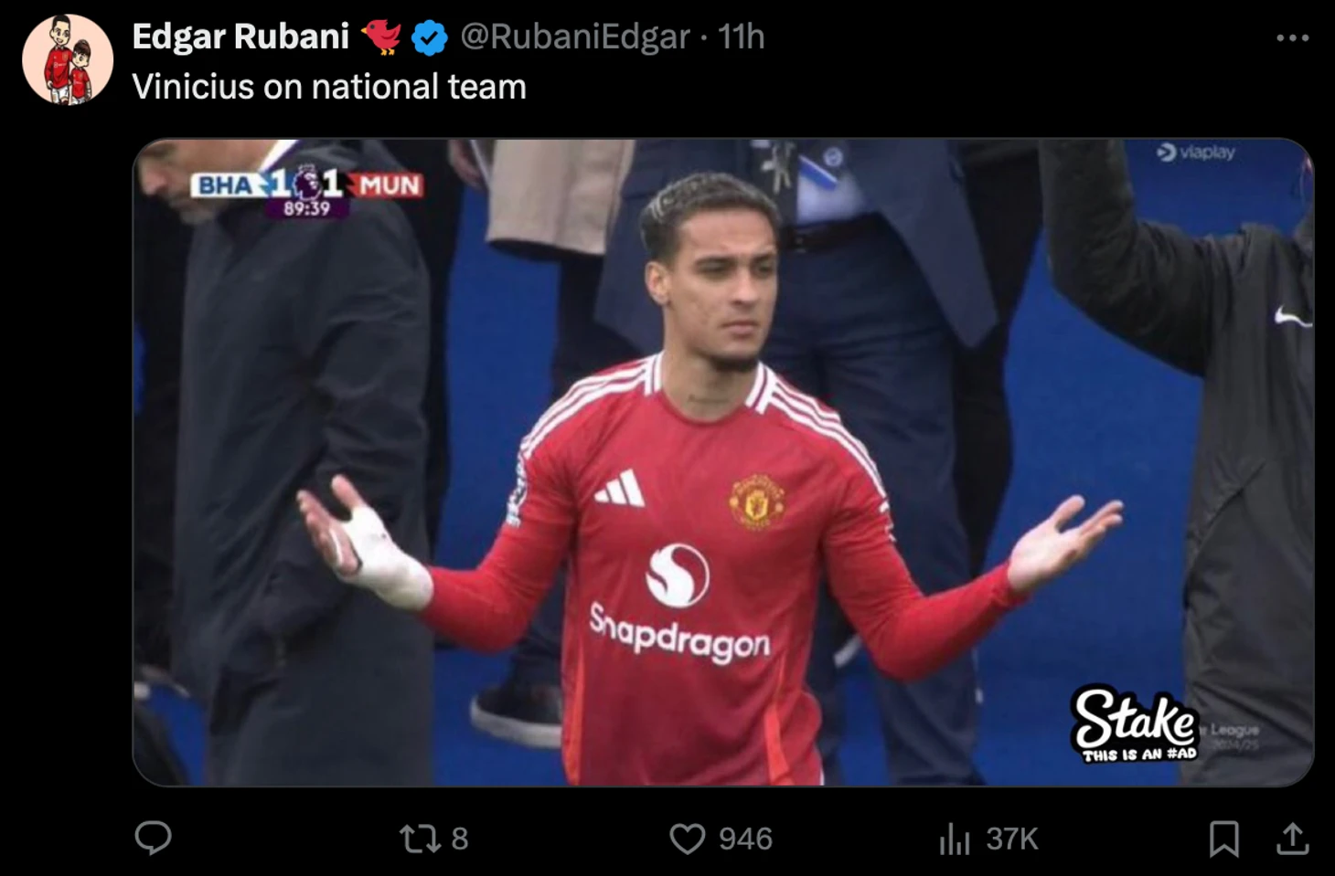
Task: Open the reply comment icon
Action: [x=153, y=838]
